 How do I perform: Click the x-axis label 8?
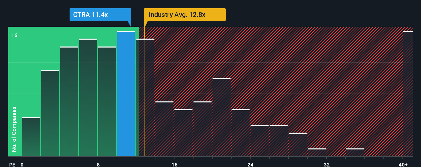[98, 164]
